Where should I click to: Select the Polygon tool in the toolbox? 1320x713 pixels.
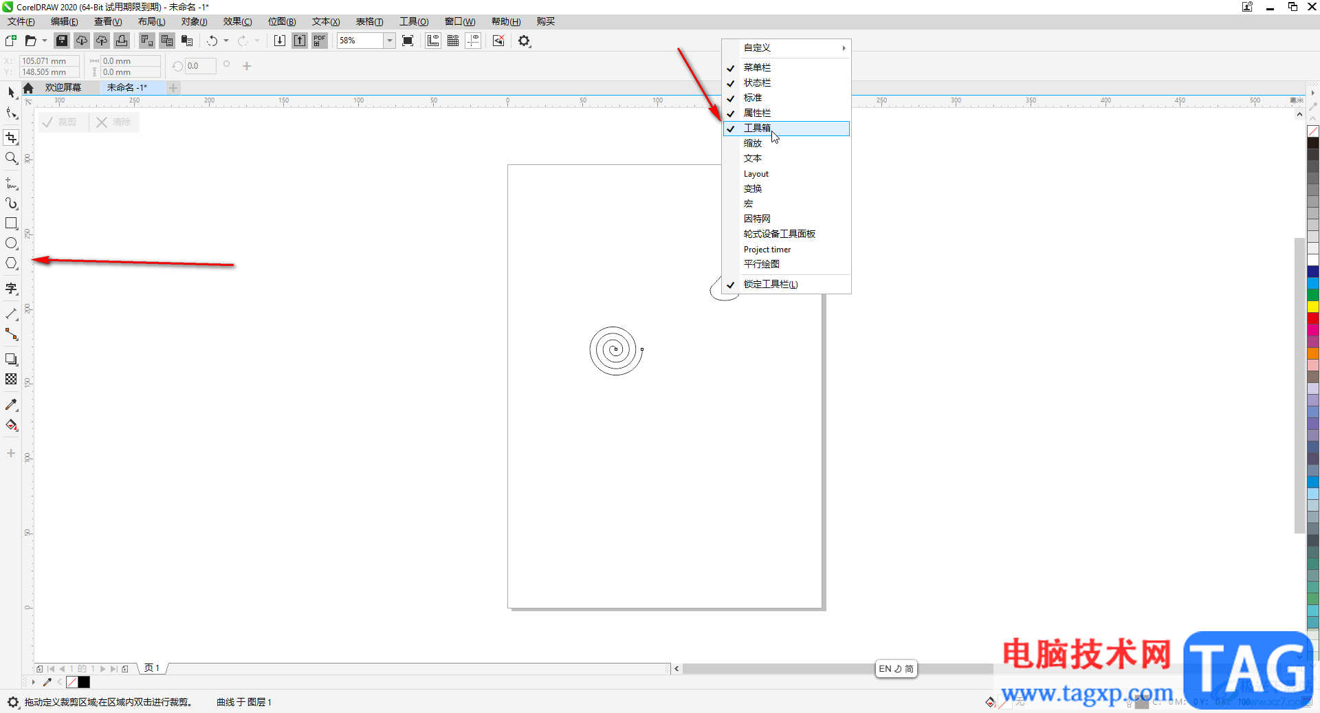point(11,263)
